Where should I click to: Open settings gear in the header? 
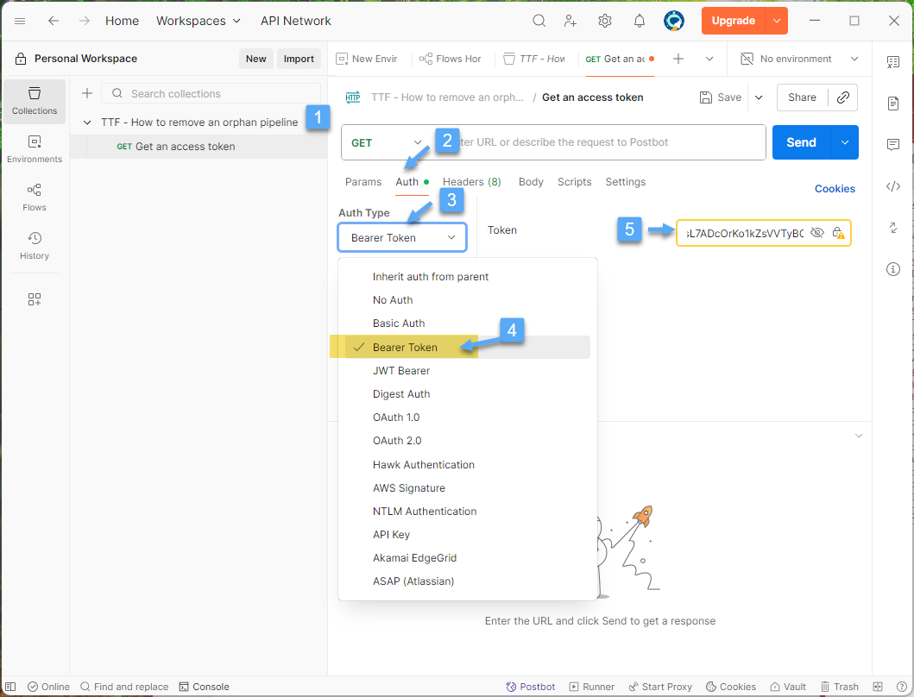coord(605,21)
